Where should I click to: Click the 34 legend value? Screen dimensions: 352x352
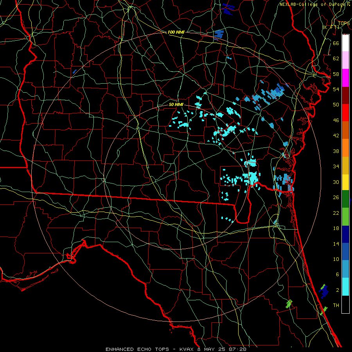(x=336, y=167)
